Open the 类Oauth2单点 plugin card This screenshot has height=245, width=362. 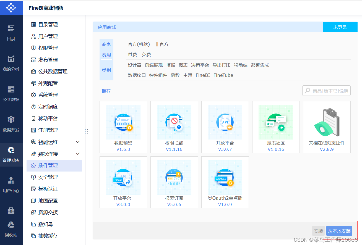pyautogui.click(x=225, y=182)
